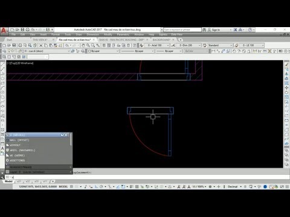Toggle Grid display in status bar
This screenshot has height=217, width=290.
71,187
